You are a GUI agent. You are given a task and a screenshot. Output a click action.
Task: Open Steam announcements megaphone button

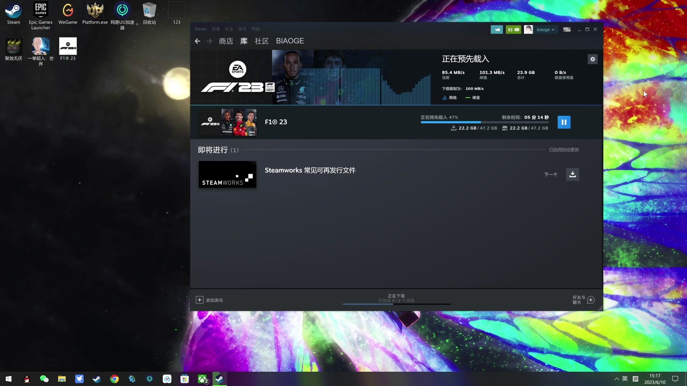point(497,30)
